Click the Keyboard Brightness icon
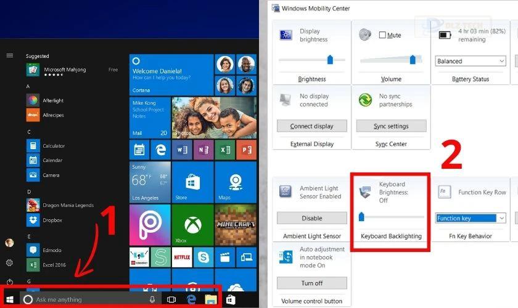This screenshot has width=518, height=308. [365, 192]
